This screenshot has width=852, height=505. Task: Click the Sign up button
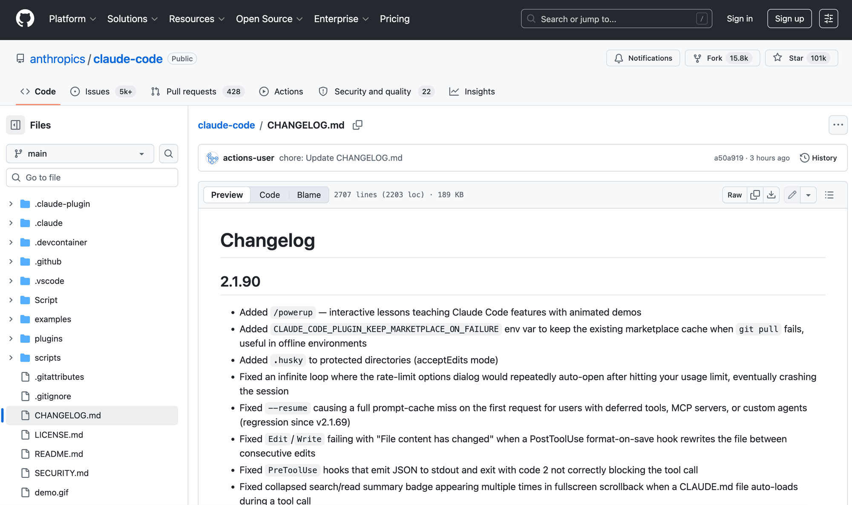pyautogui.click(x=789, y=19)
